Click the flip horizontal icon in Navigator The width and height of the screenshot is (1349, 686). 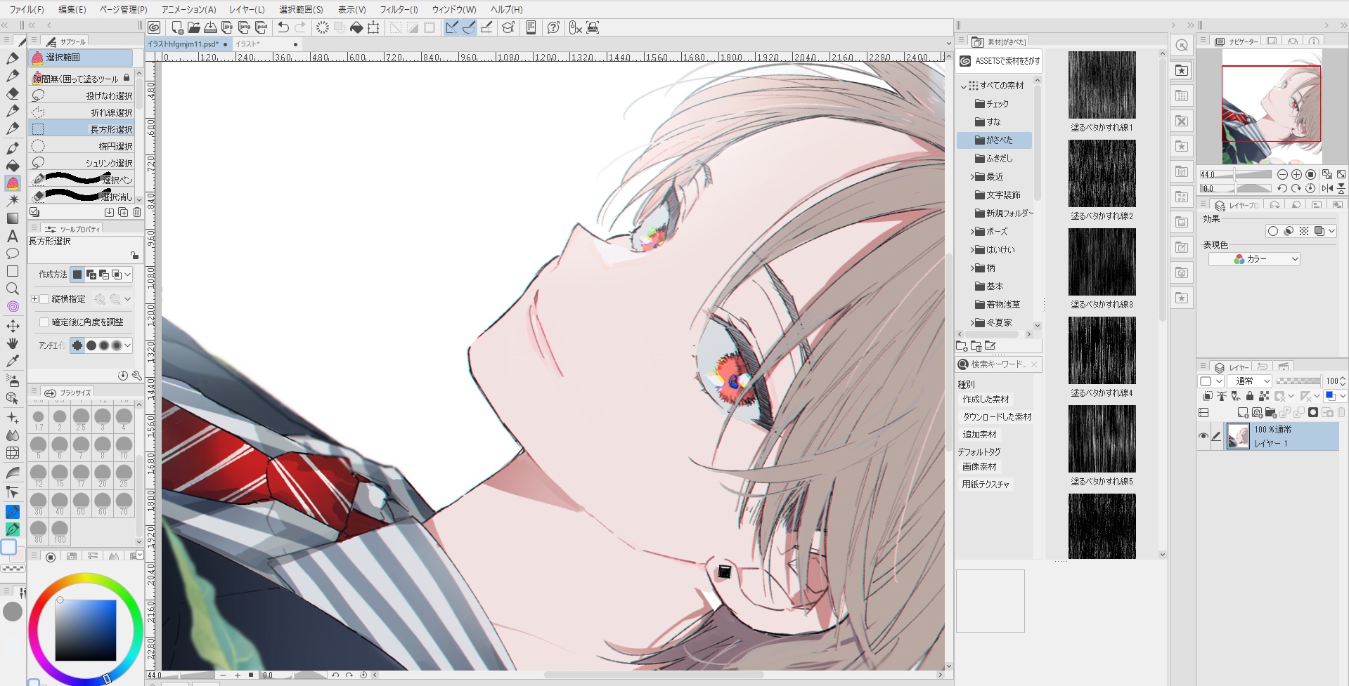point(1327,188)
